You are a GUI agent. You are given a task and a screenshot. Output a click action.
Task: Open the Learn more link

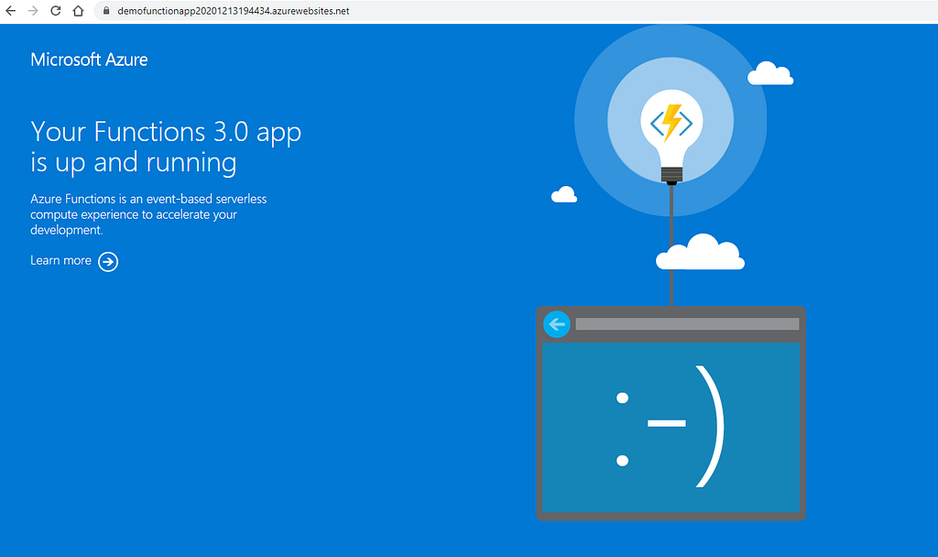pos(61,260)
